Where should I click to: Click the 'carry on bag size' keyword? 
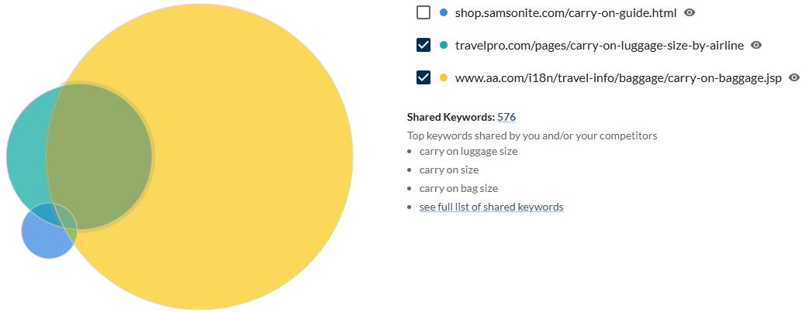(x=458, y=188)
